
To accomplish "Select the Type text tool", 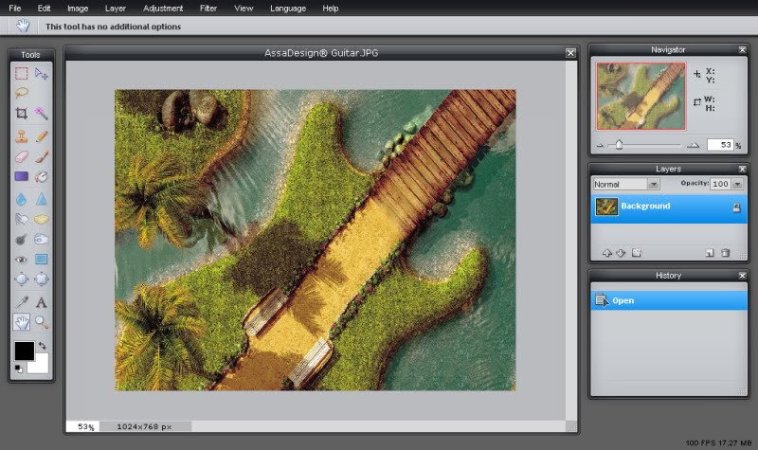I will 42,302.
